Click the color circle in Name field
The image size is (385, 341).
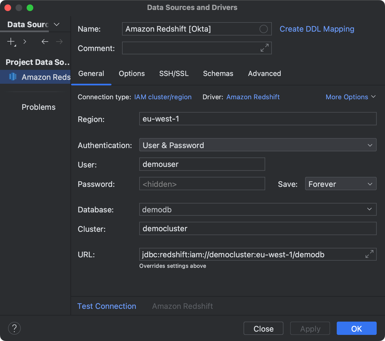[263, 29]
